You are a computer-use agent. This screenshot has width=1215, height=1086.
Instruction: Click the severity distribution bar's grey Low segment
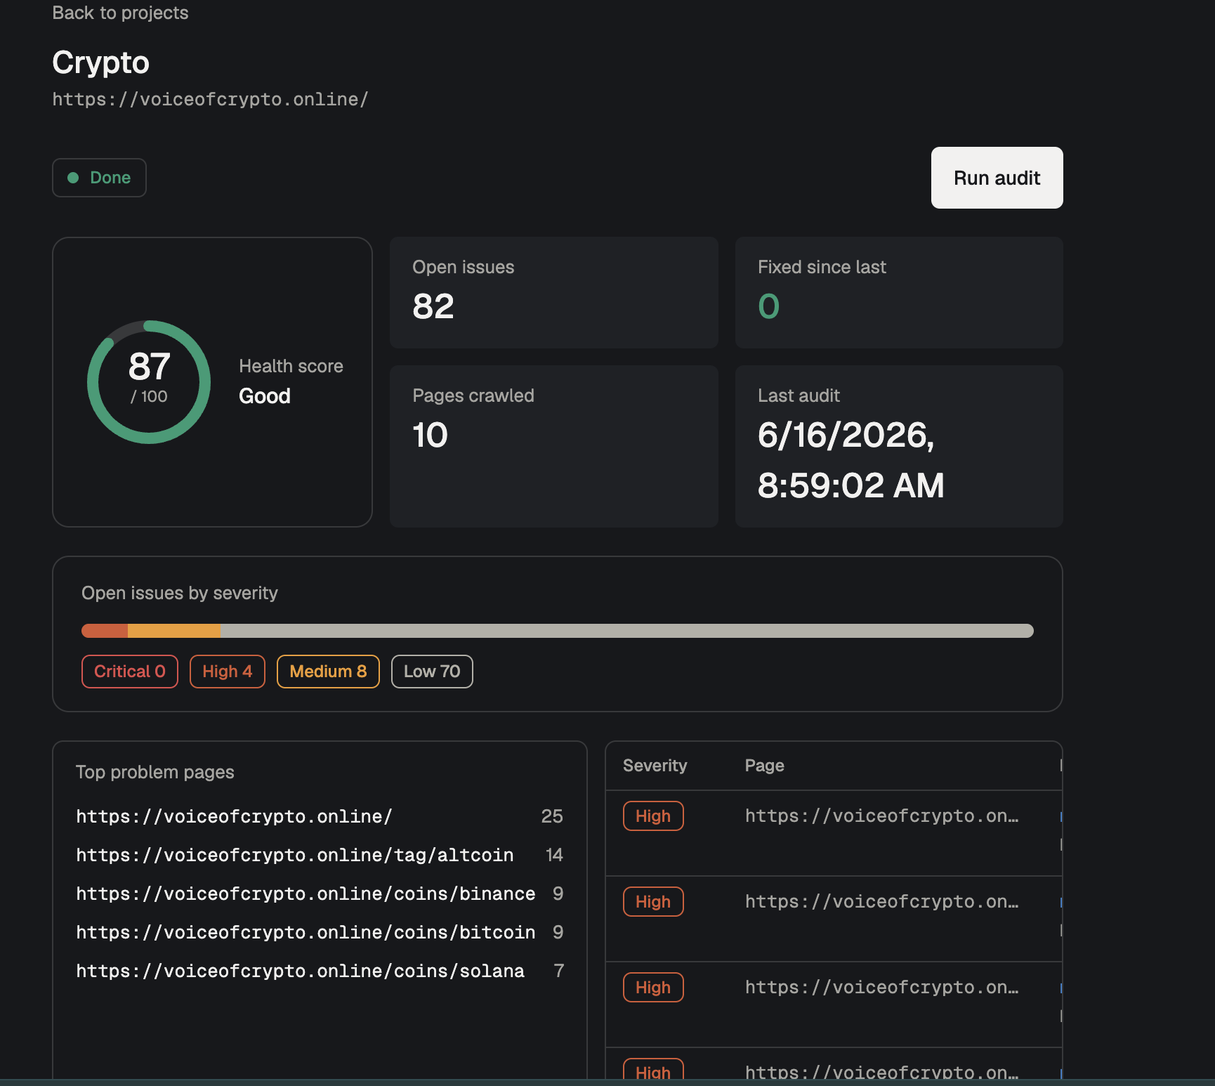point(626,631)
